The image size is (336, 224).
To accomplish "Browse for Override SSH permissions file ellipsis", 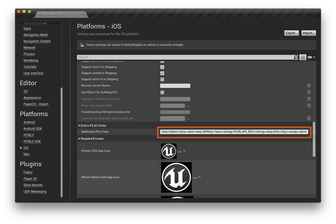I will [188, 119].
